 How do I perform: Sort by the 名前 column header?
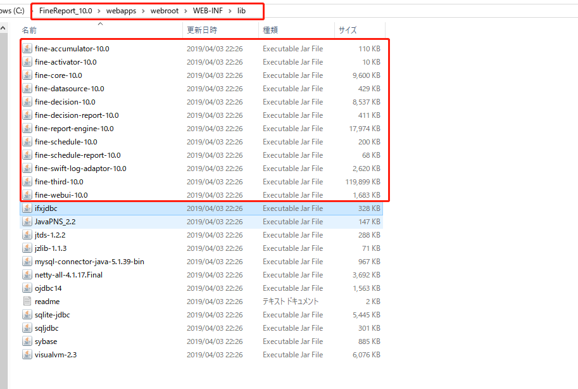101,30
